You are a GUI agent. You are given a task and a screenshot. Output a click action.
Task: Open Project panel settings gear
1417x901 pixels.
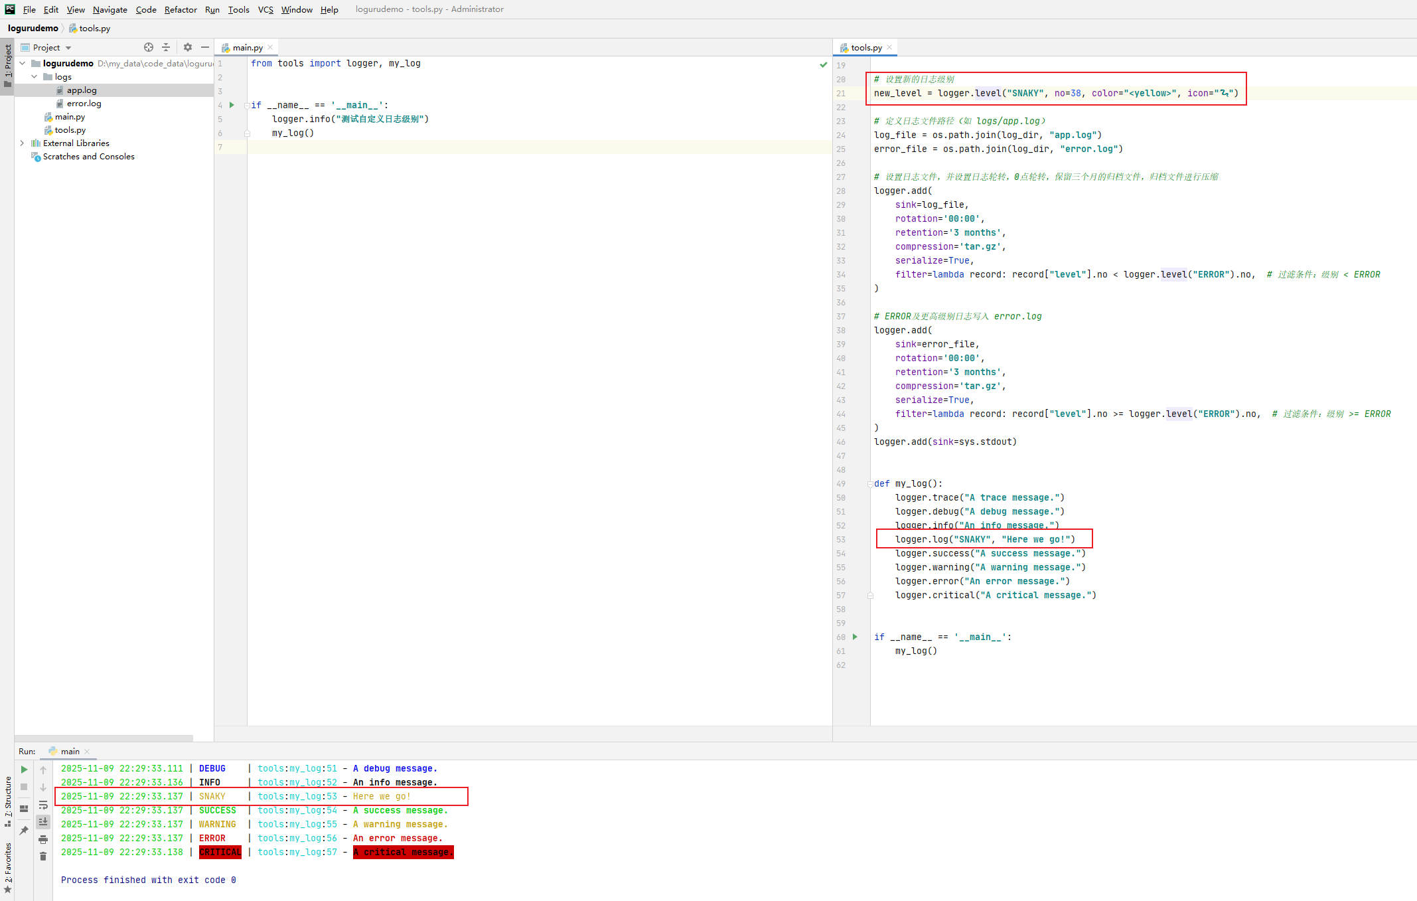click(x=188, y=47)
